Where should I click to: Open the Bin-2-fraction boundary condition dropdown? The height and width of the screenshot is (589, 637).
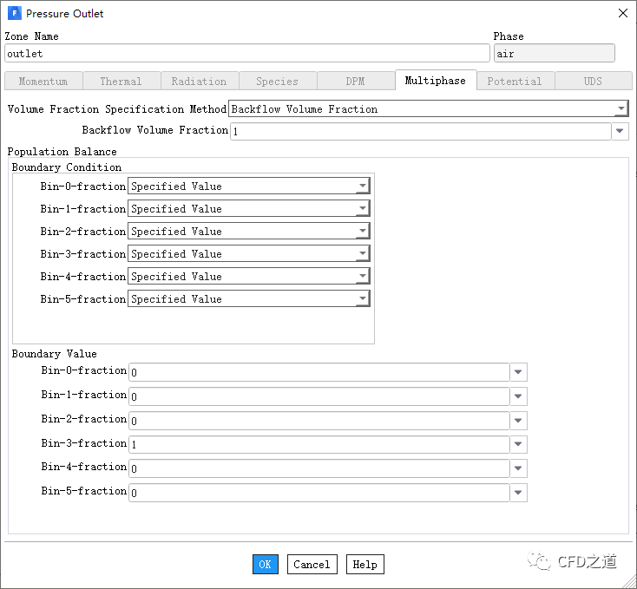click(362, 232)
